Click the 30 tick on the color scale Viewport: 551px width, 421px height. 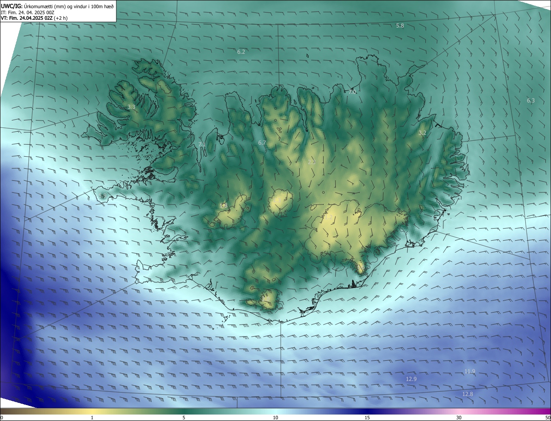click(x=459, y=418)
